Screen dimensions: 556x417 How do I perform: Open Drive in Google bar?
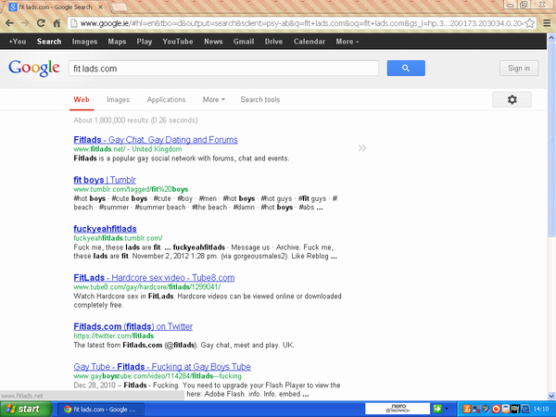[273, 42]
